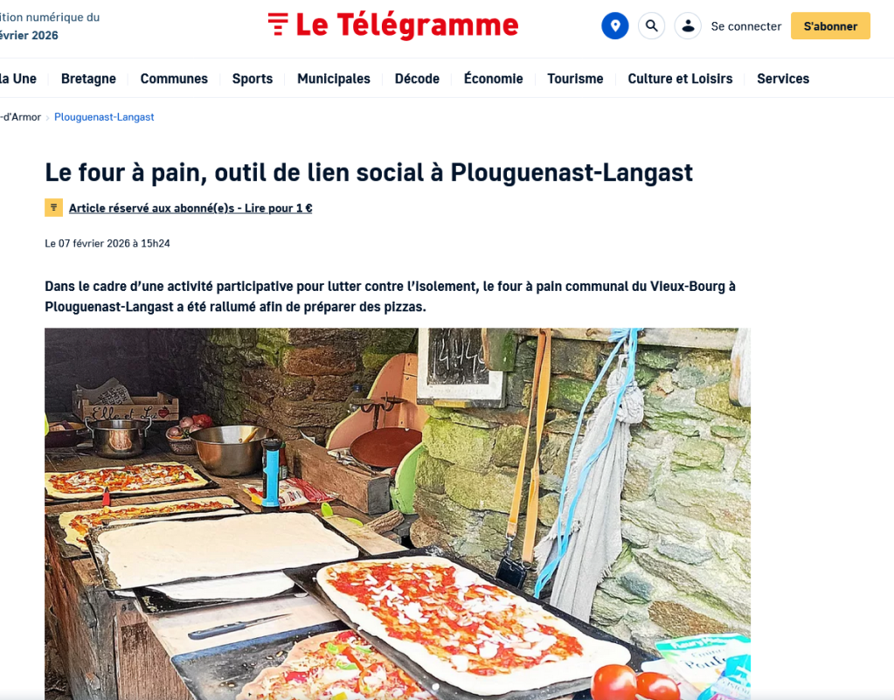Viewport: 894px width, 700px height.
Task: Go to the Tourisme section
Action: [575, 79]
